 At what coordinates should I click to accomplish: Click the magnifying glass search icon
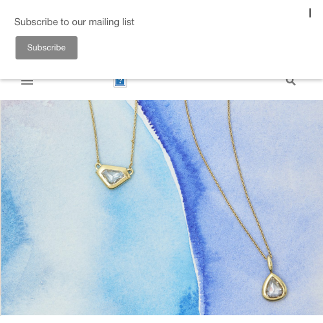[x=291, y=81]
